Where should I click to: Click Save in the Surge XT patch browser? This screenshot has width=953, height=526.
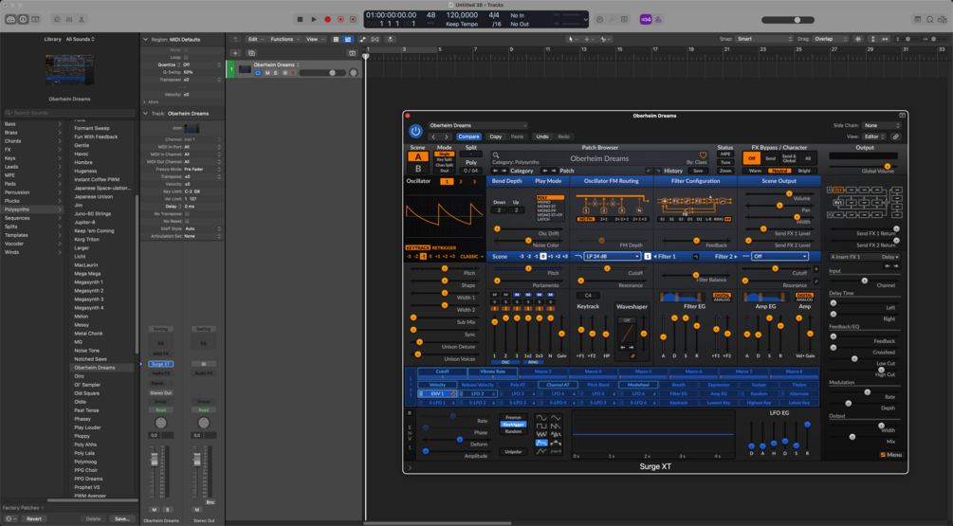coord(698,171)
